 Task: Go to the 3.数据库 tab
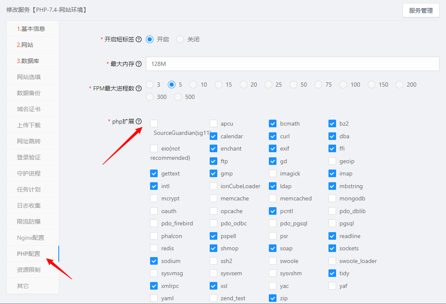[28, 61]
